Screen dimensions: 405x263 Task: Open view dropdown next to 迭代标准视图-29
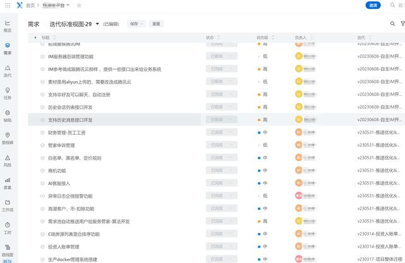(97, 24)
